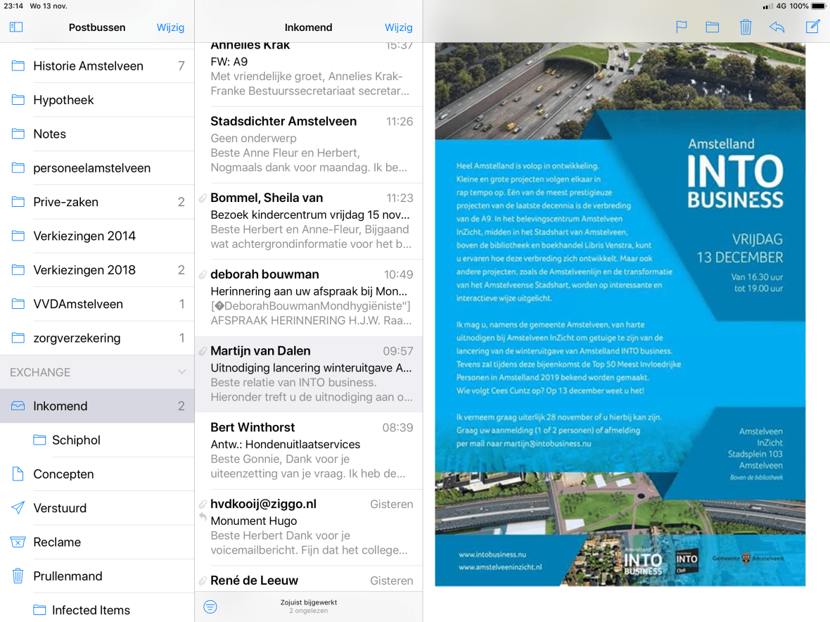830x622 pixels.
Task: Open the Stadsdichter Amstelveen email
Action: pos(309,144)
